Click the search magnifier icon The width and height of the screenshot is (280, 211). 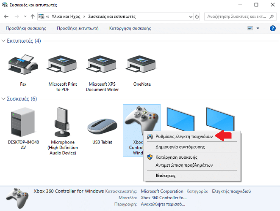(x=272, y=16)
